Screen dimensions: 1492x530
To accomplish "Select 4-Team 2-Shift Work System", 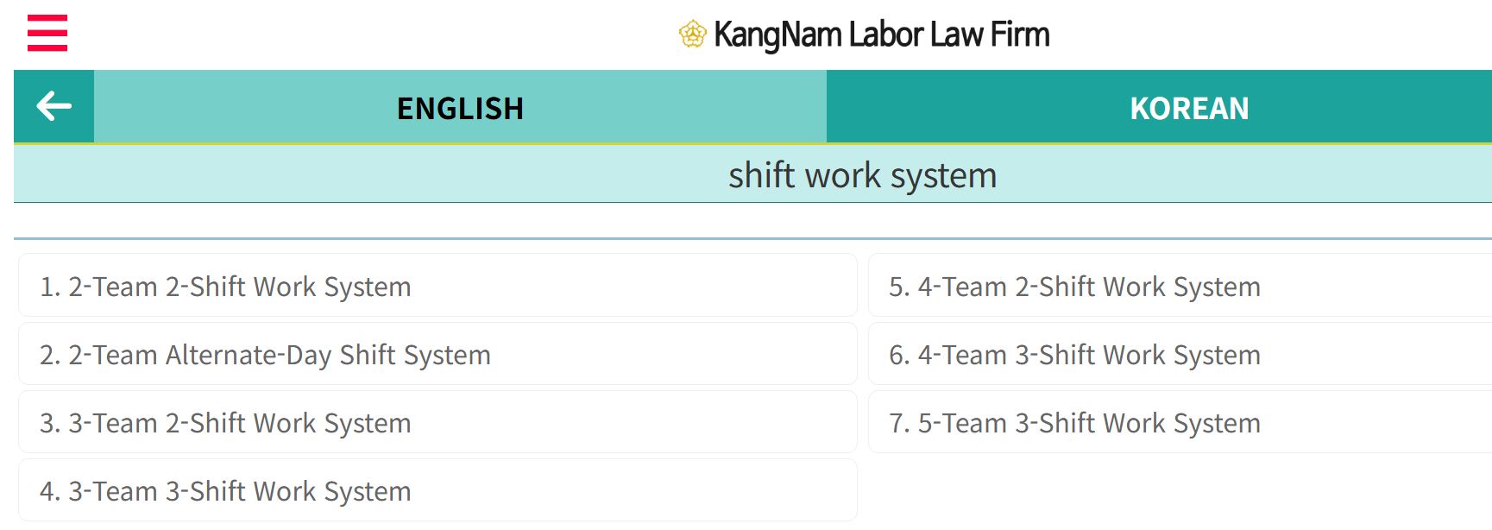I will pyautogui.click(x=1075, y=287).
